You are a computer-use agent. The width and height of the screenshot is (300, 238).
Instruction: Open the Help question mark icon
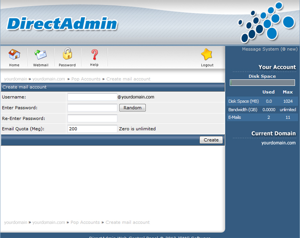[x=95, y=54]
